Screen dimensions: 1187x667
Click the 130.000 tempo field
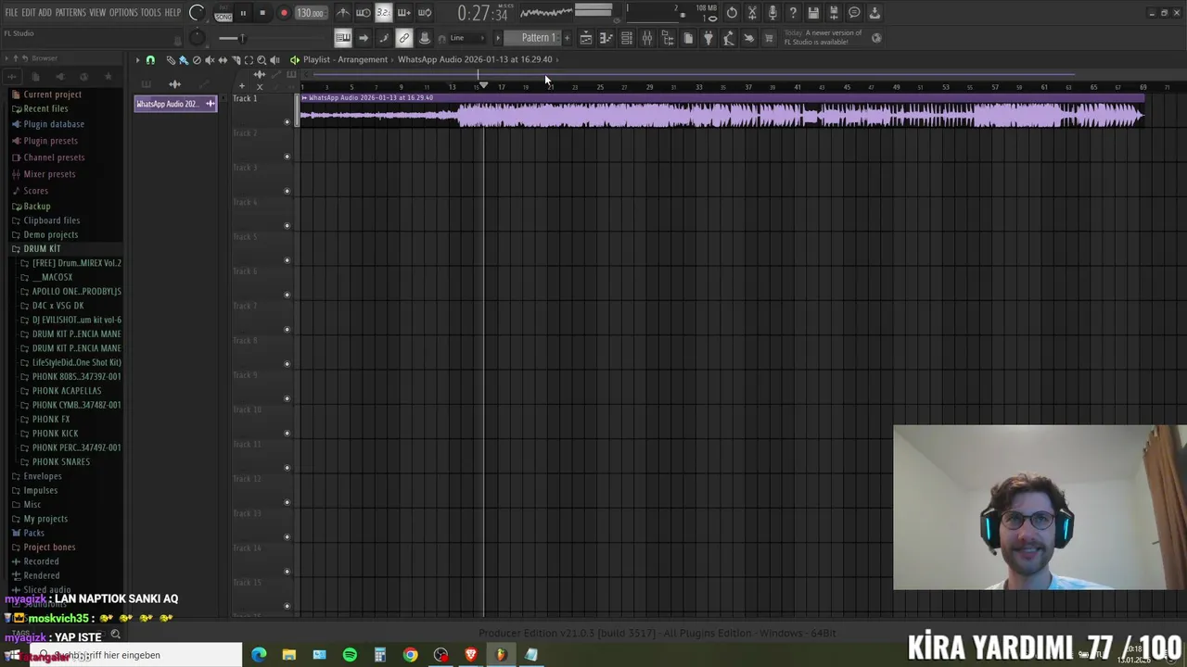(x=310, y=13)
